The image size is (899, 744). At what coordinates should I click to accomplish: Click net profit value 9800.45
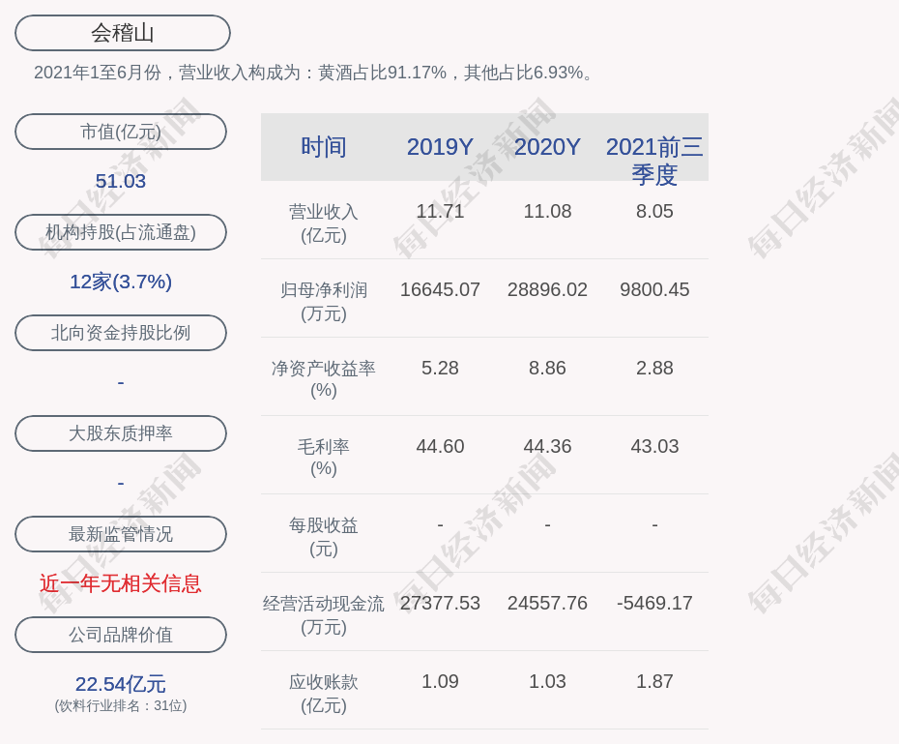(x=654, y=289)
